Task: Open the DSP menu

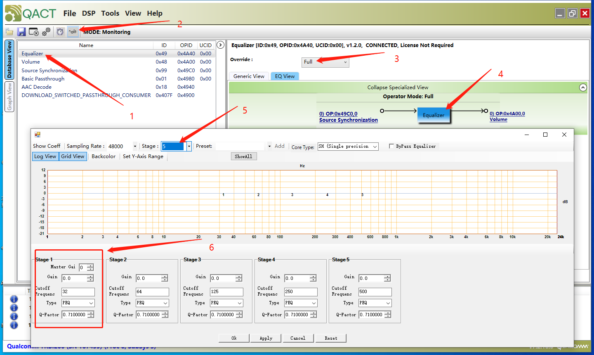Action: pyautogui.click(x=89, y=13)
